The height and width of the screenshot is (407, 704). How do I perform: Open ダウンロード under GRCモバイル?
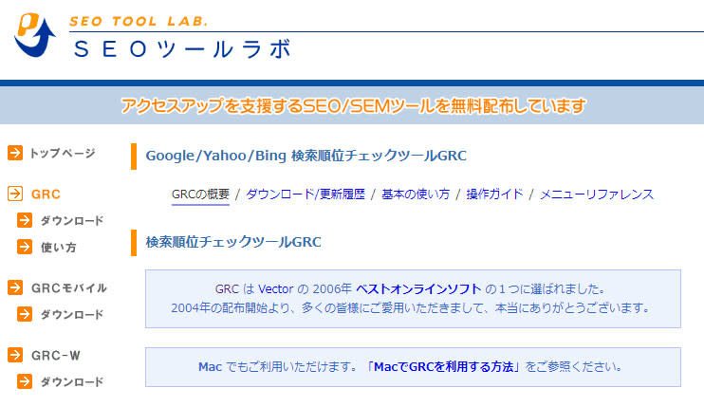click(x=72, y=315)
